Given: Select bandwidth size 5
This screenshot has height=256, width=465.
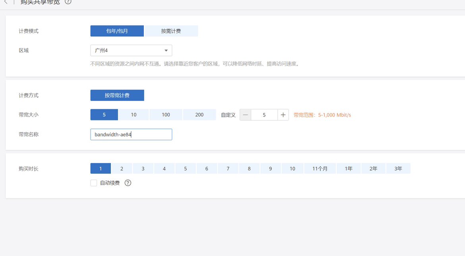Looking at the screenshot, I should [x=104, y=114].
